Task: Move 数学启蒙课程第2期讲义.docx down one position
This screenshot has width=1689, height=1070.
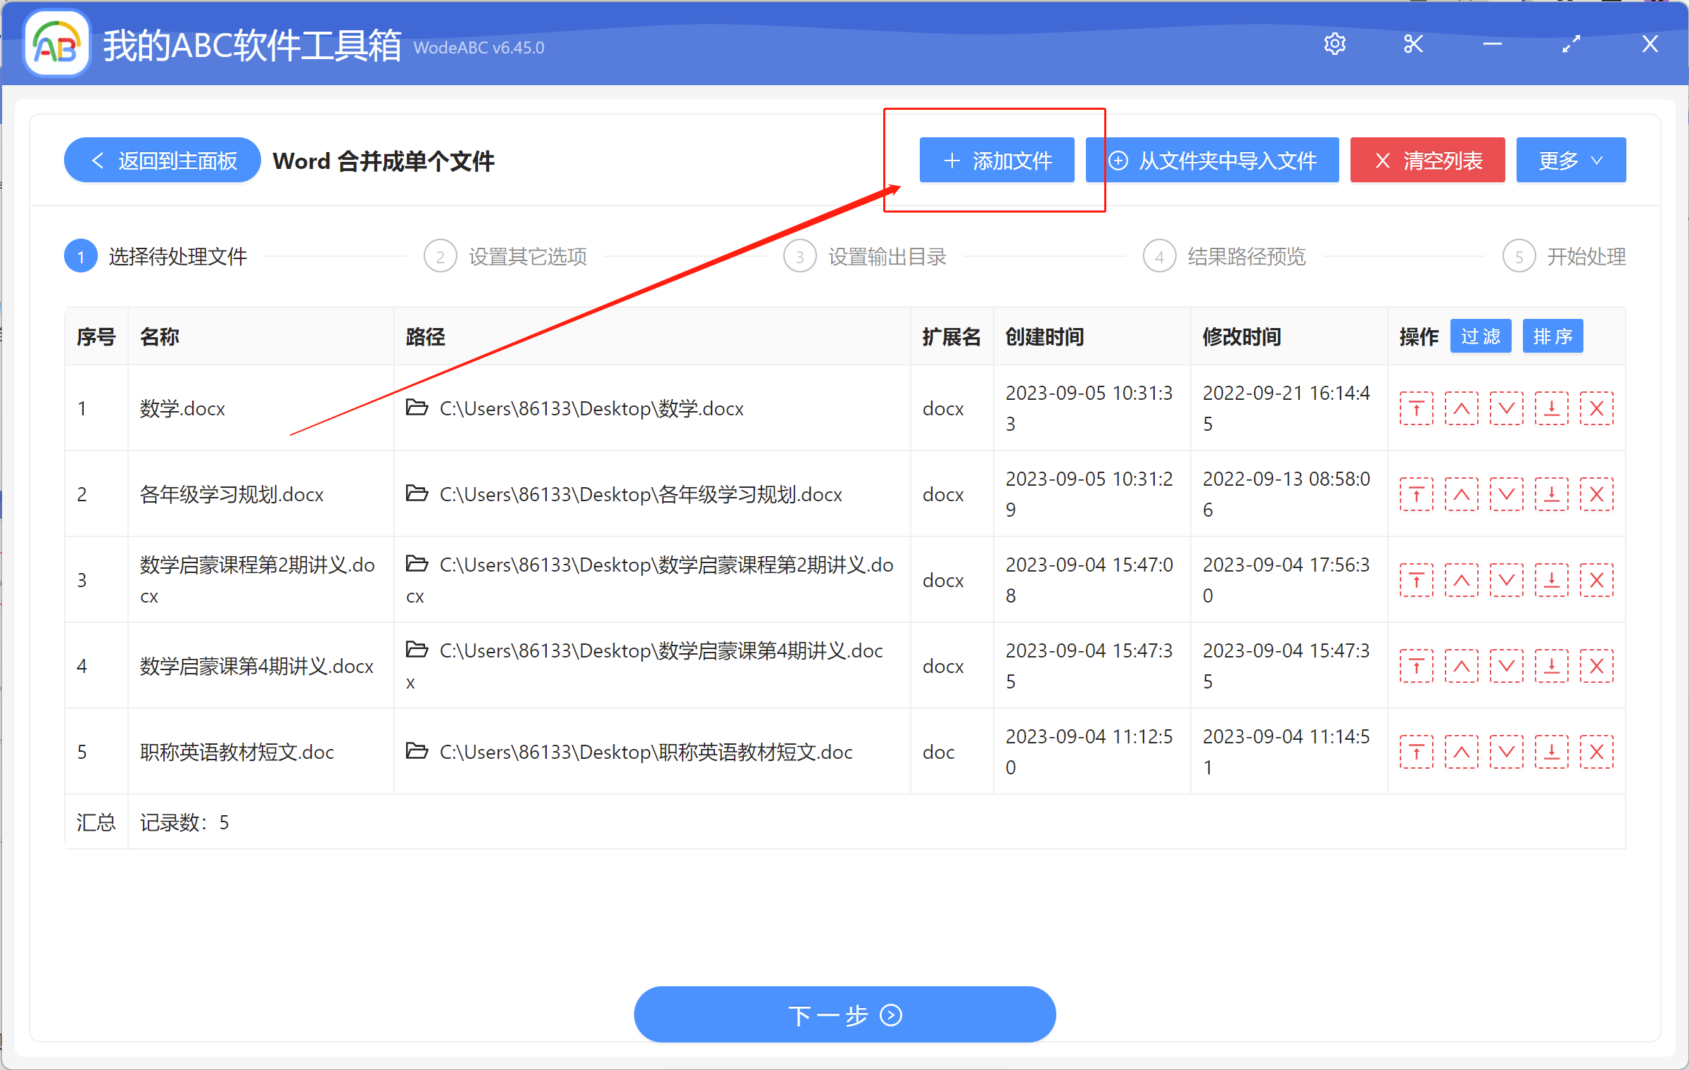Action: tap(1506, 579)
